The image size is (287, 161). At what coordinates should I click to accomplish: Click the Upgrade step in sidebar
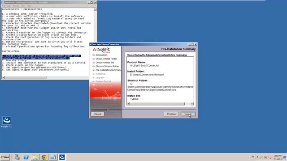pos(100,77)
